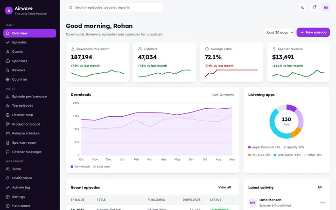Image resolution: width=336 pixels, height=210 pixels.
Task: Click the Listener map globe icon
Action: point(8,115)
